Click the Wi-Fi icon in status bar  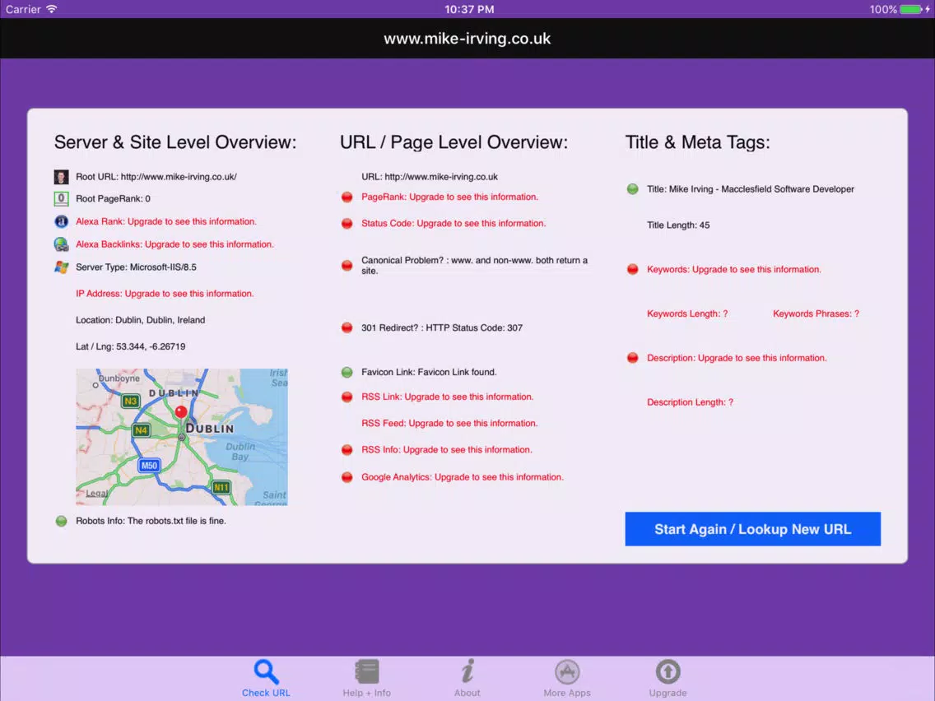click(52, 9)
